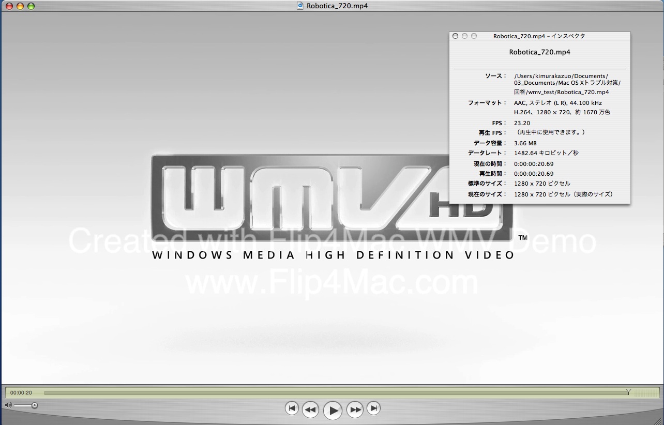Click the フォーマット label
Screen dimensions: 664x425
488,103
